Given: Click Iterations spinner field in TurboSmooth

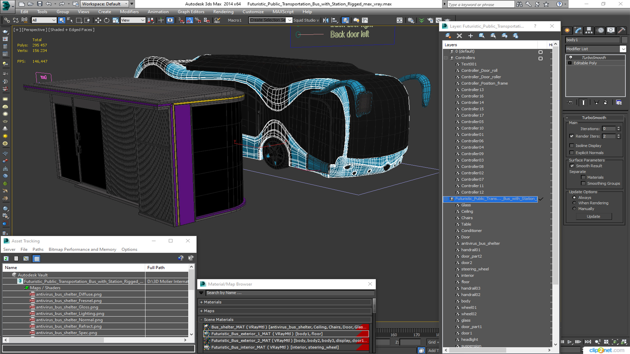Looking at the screenshot, I should (x=609, y=129).
